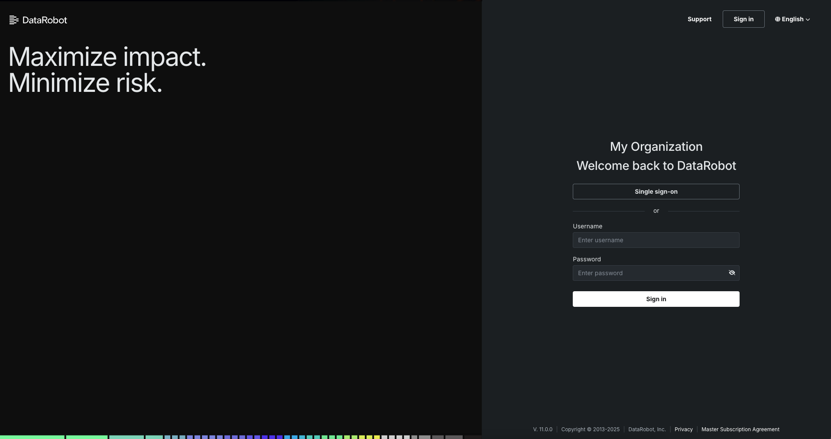Click the Maximize impact. headline
This screenshot has width=831, height=439.
click(107, 57)
